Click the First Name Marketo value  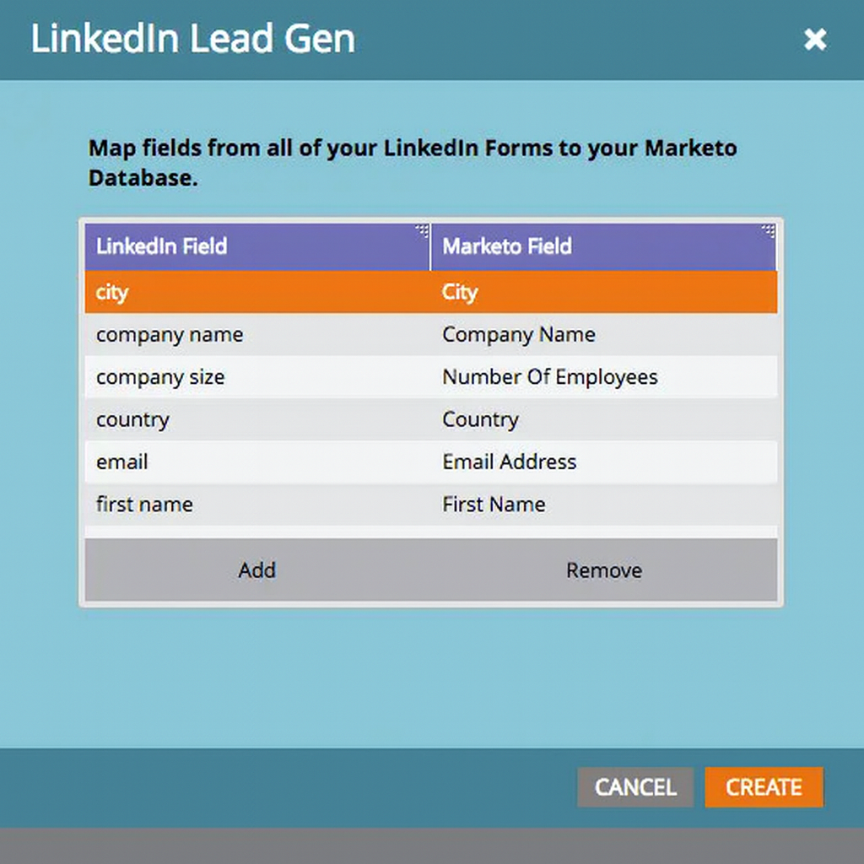[x=494, y=504]
